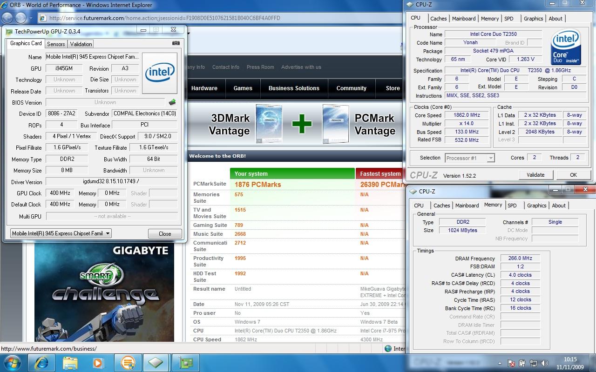
Task: Open the Mainboard tab in top CPU-Z
Action: tap(464, 19)
